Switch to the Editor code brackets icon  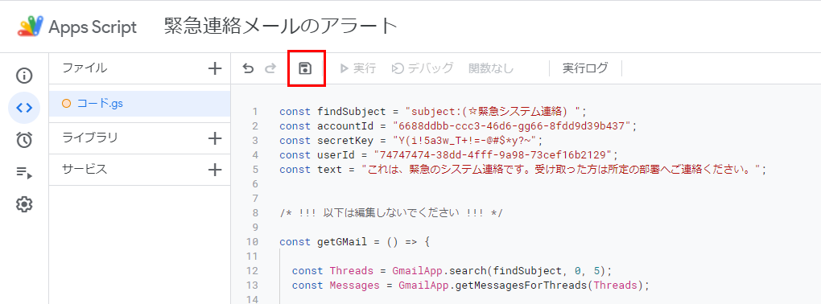(x=24, y=108)
